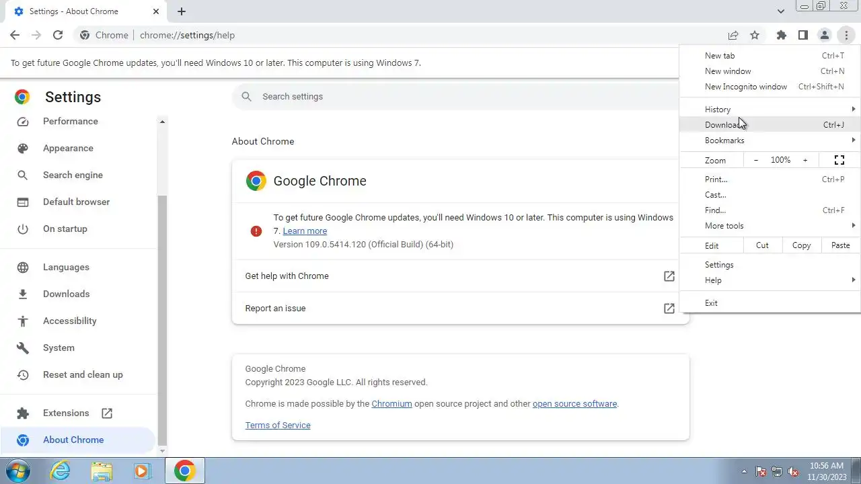Open System settings in sidebar
This screenshot has height=484, width=861.
pyautogui.click(x=59, y=348)
